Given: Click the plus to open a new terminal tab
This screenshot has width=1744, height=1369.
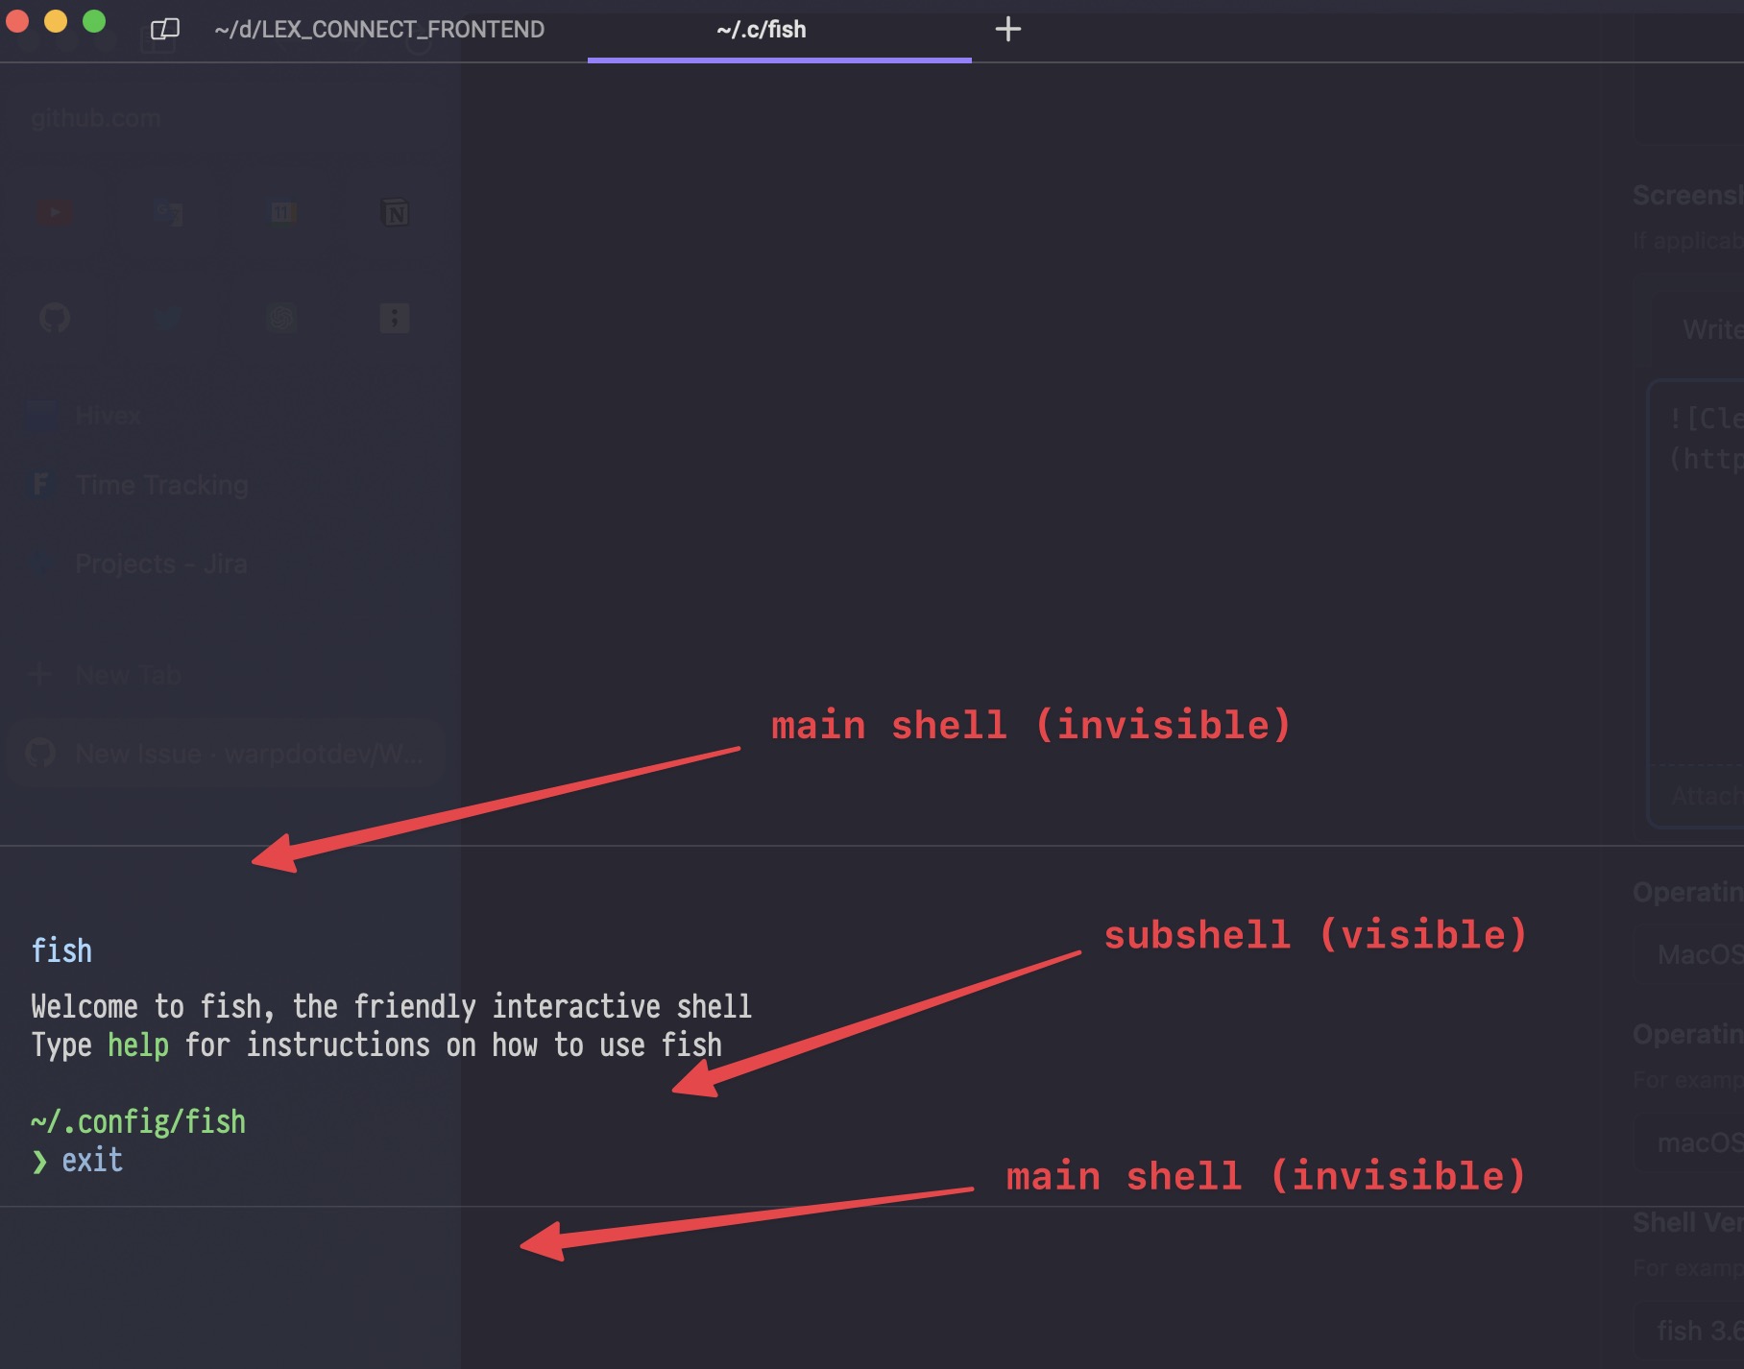Looking at the screenshot, I should [1007, 30].
